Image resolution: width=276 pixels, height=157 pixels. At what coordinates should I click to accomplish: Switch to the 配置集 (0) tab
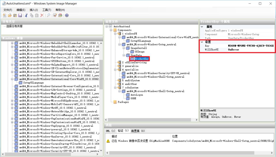click(138, 131)
